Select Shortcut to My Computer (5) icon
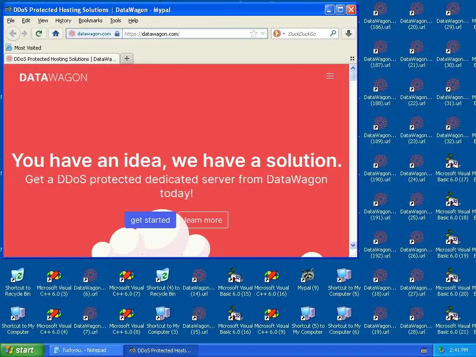The image size is (476, 357). click(x=344, y=282)
